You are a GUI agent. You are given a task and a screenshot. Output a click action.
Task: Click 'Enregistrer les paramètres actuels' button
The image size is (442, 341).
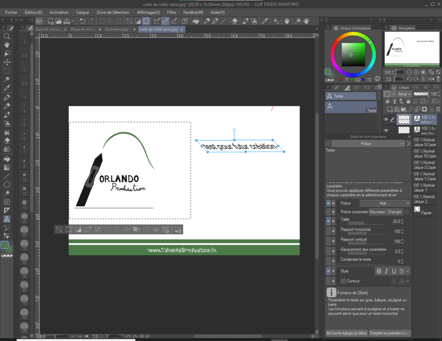click(390, 333)
